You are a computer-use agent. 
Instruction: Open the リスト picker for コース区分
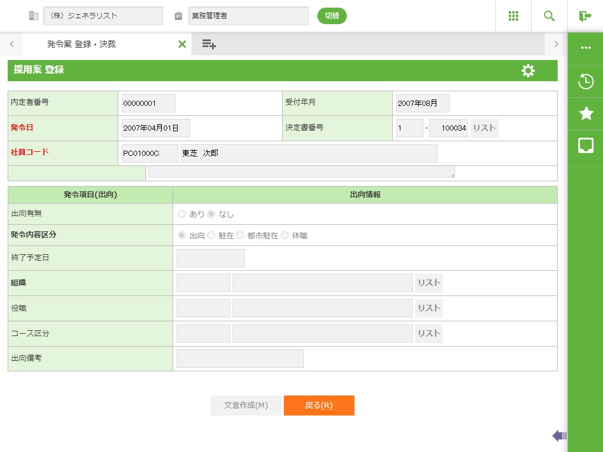click(429, 334)
